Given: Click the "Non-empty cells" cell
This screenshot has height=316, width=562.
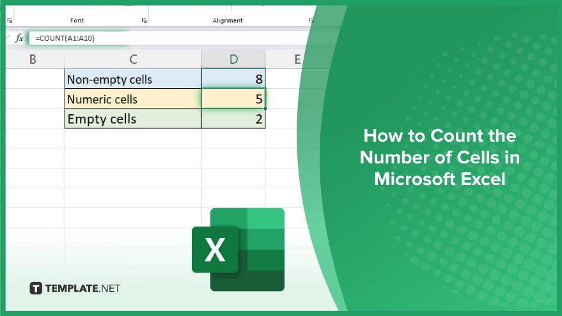Looking at the screenshot, I should (133, 79).
